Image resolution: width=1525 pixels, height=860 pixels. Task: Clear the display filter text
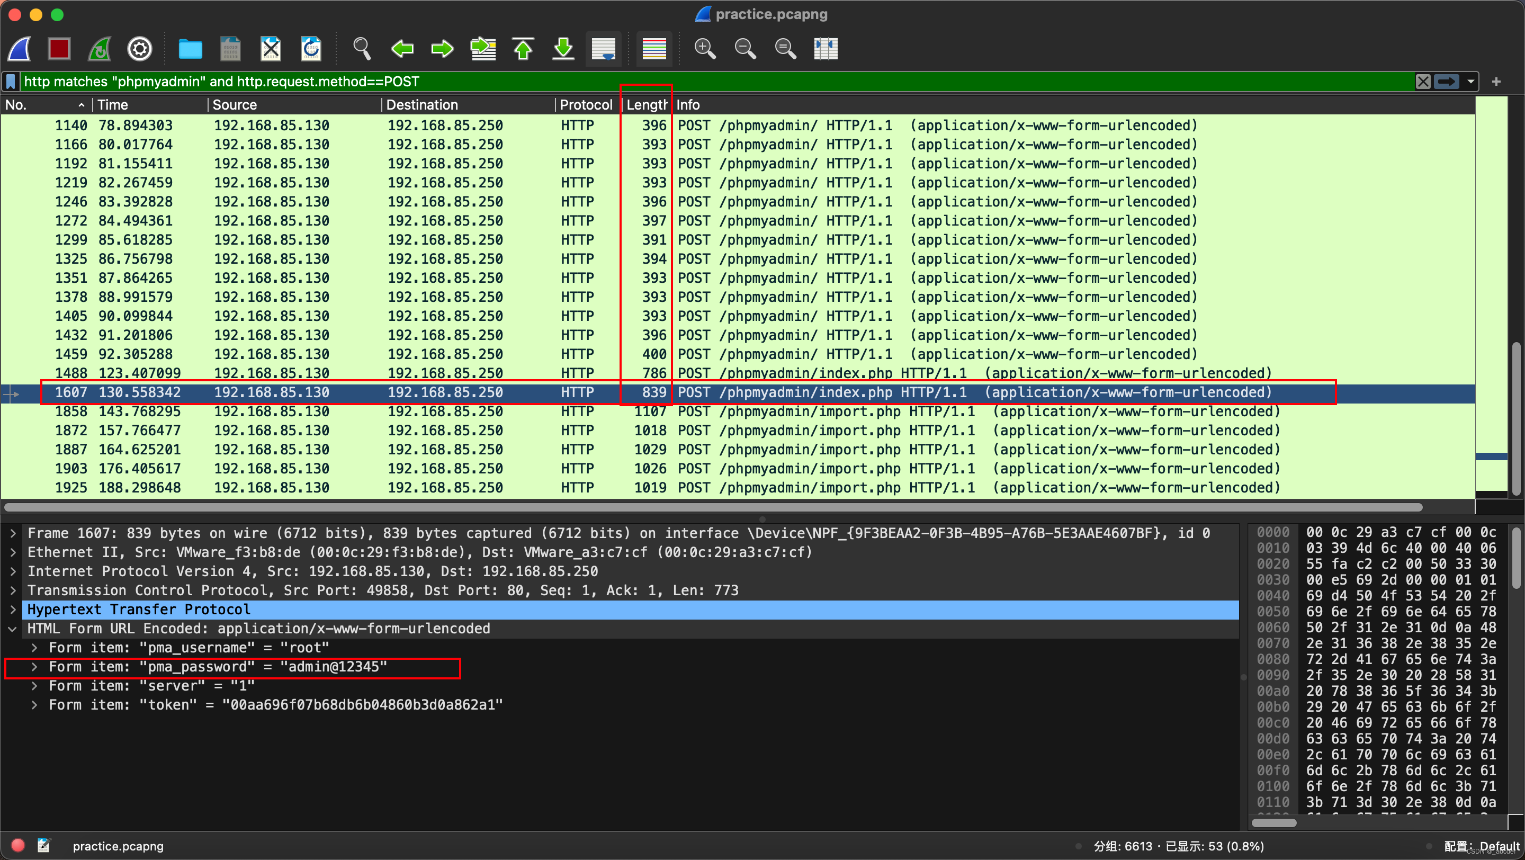click(x=1423, y=82)
